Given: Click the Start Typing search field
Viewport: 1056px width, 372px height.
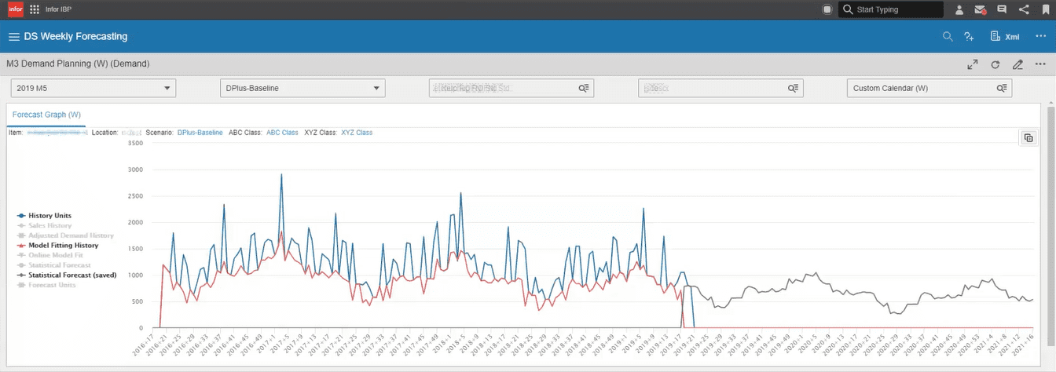Looking at the screenshot, I should click(891, 9).
